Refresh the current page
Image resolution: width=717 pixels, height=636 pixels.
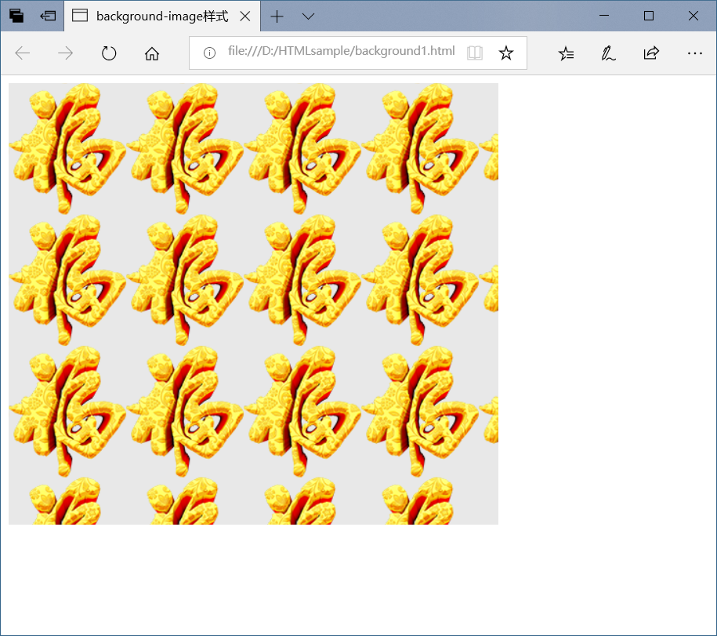pos(109,53)
